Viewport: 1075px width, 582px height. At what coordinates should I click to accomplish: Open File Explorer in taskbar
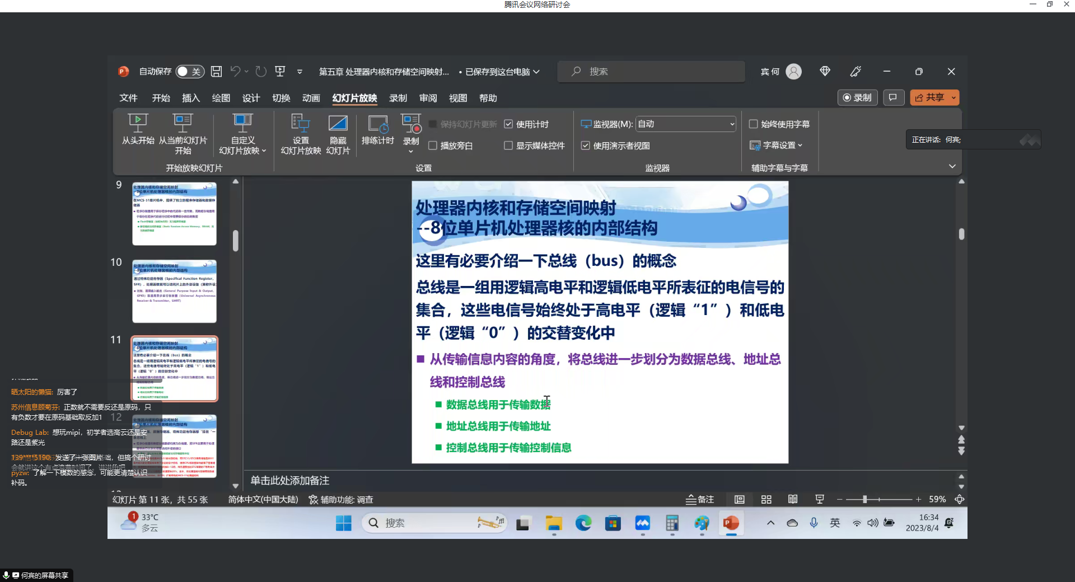pyautogui.click(x=554, y=523)
